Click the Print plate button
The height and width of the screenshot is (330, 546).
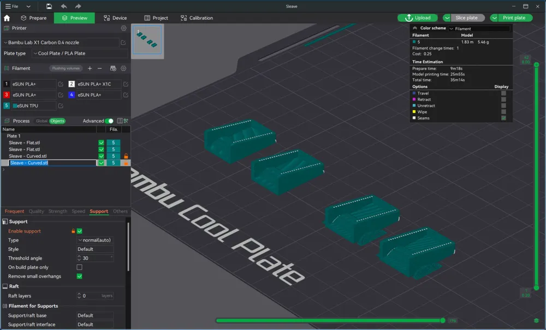coord(515,18)
